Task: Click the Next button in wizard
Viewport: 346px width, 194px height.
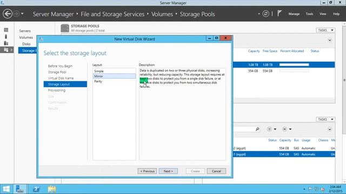Action: point(168,171)
